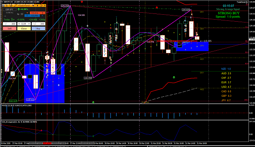Screen dimensions: 255x147
Task: Click the grid icon in Trade Panel title bar
Action: (3, 6)
